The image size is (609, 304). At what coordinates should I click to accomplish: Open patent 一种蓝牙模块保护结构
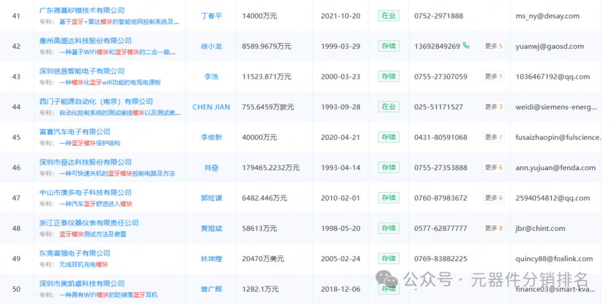(x=90, y=143)
